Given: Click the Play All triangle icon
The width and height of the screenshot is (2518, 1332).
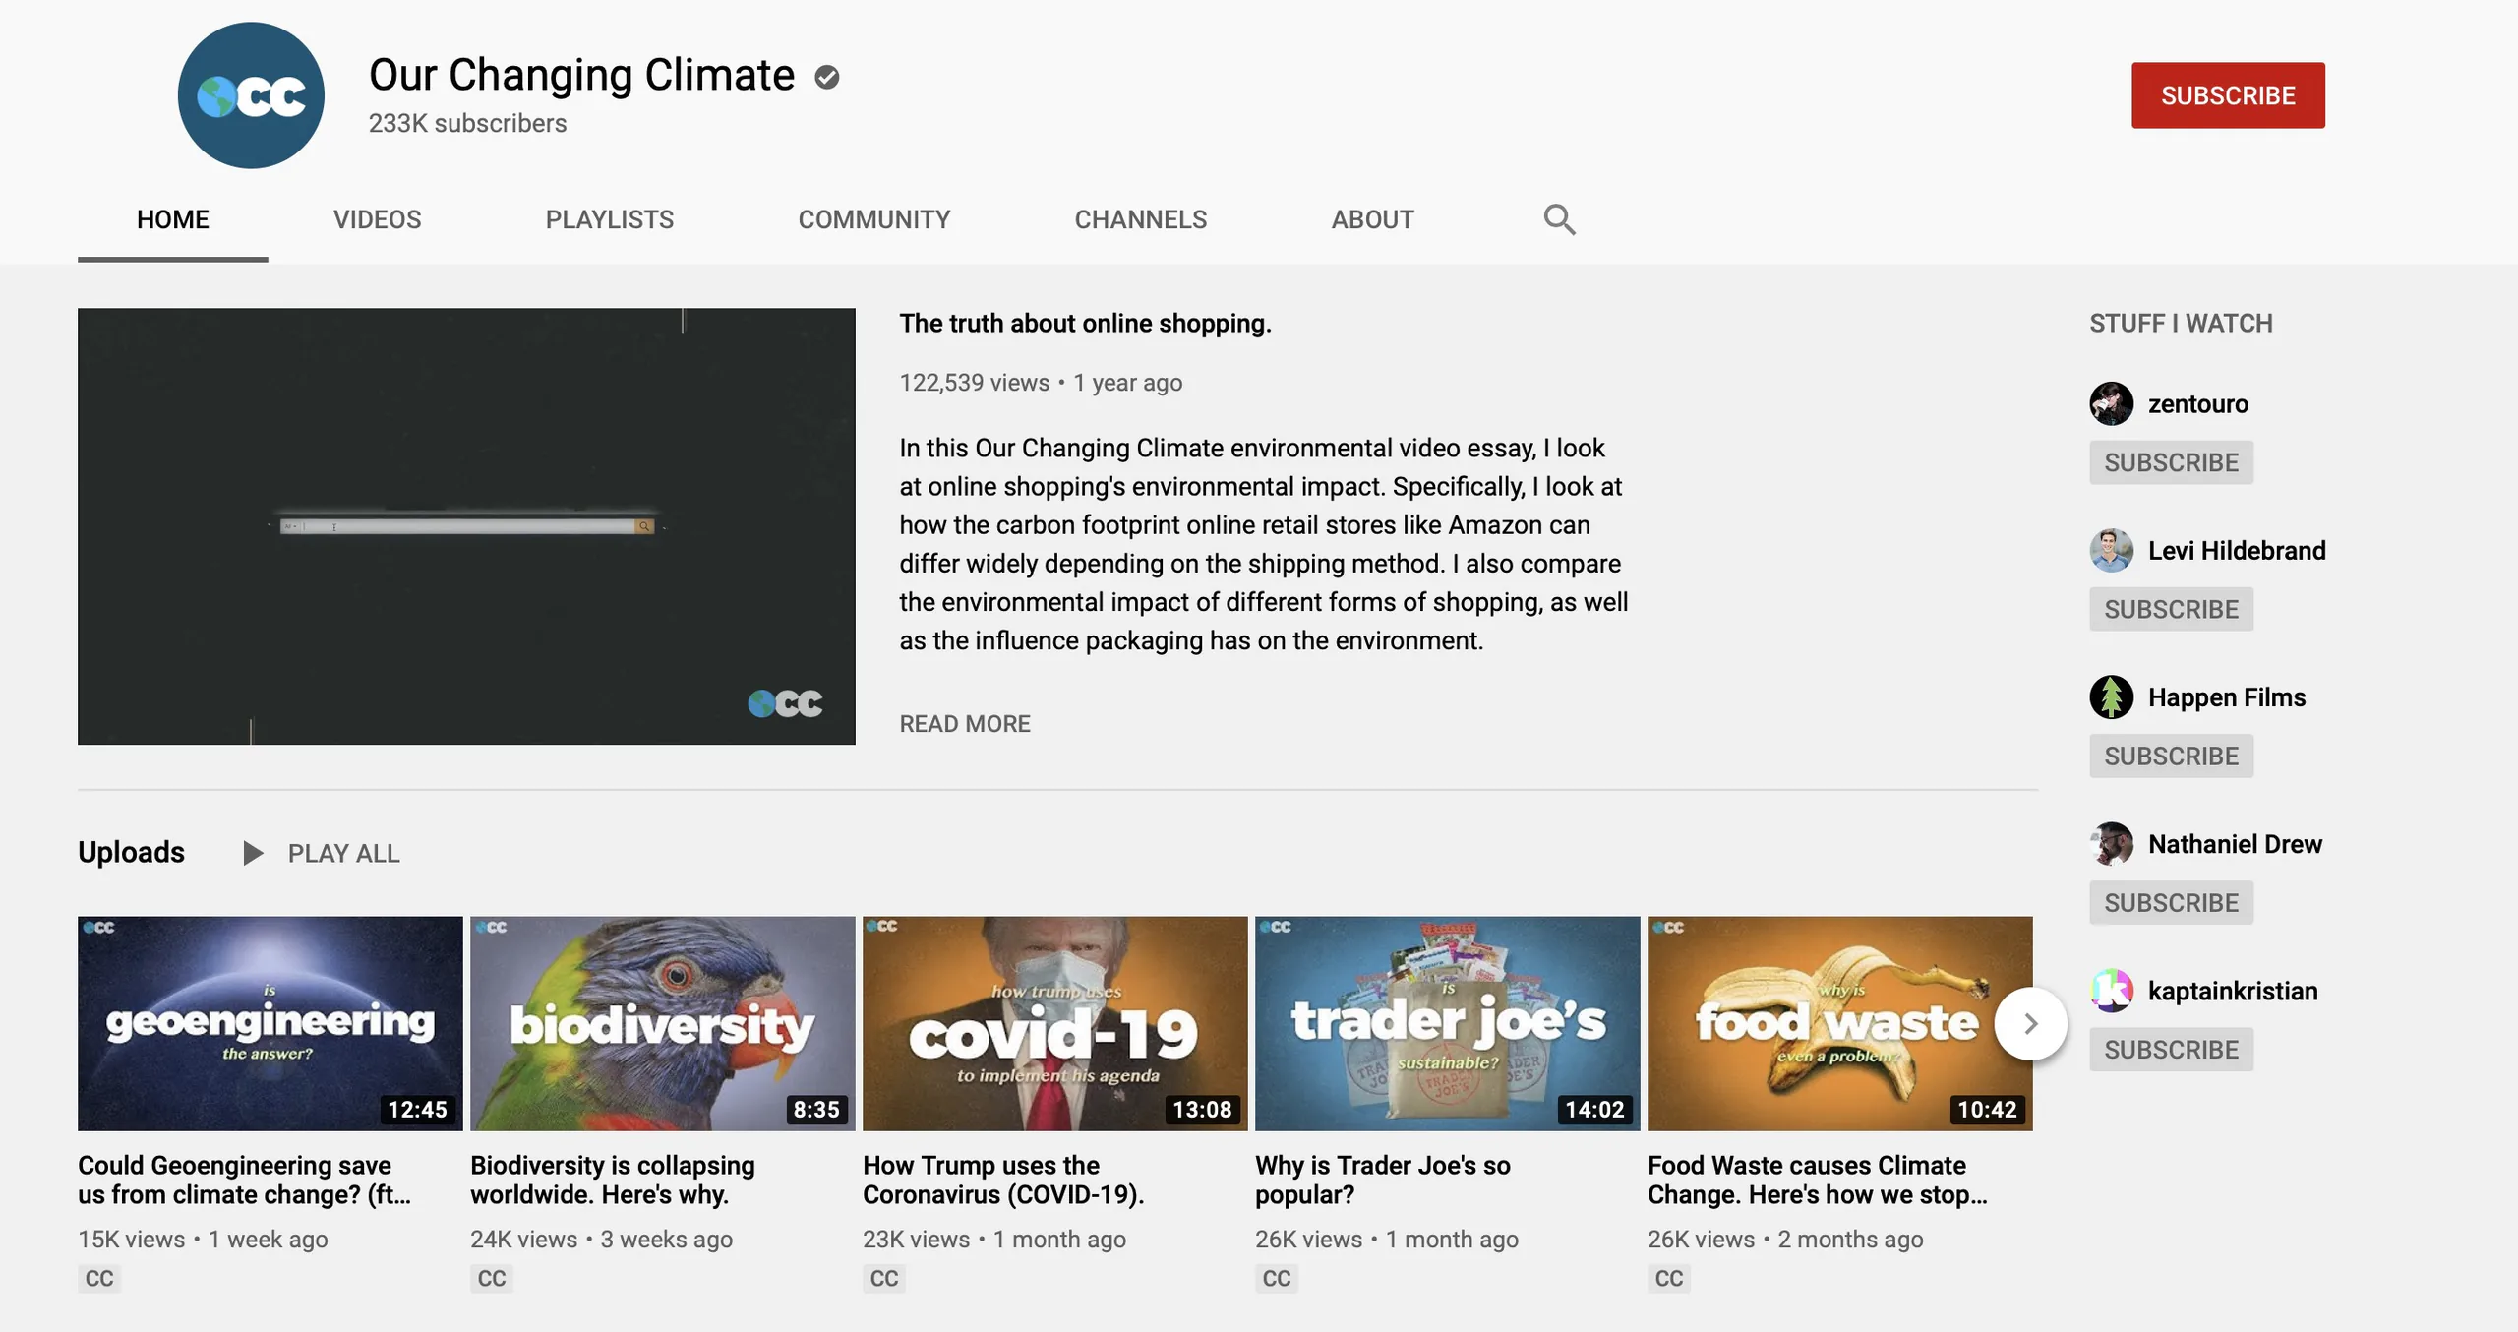Looking at the screenshot, I should 253,853.
